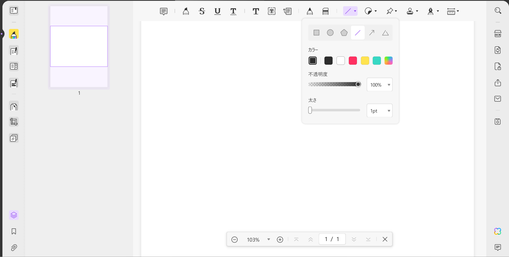Pick the red color swatch
This screenshot has width=509, height=257.
(x=353, y=61)
